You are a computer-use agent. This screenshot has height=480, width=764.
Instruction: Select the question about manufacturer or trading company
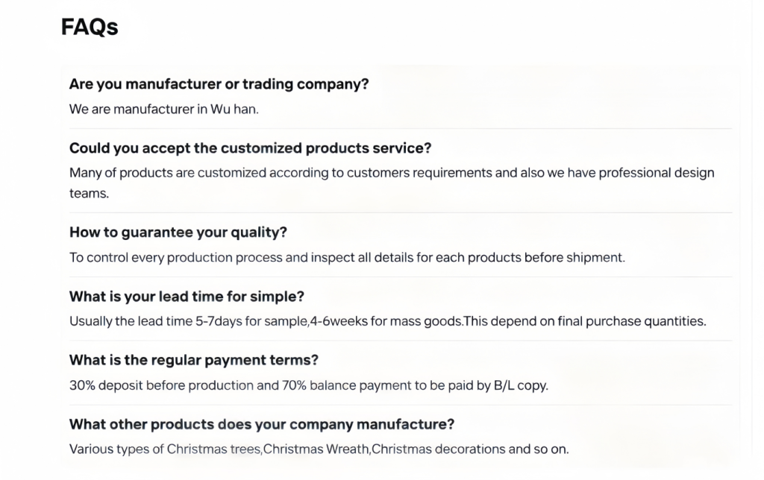coord(219,84)
